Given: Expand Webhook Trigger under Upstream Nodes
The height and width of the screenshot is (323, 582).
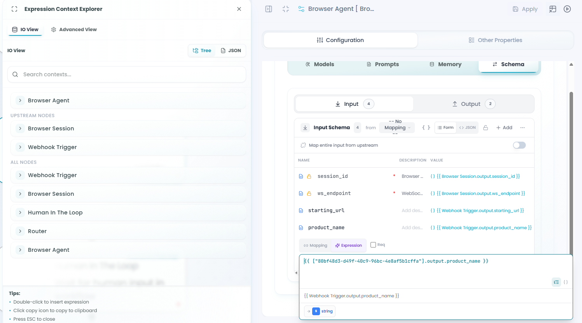Looking at the screenshot, I should pos(20,147).
